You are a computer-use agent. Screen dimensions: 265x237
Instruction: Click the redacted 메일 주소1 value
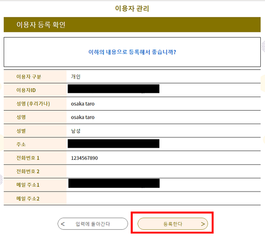pos(114,183)
